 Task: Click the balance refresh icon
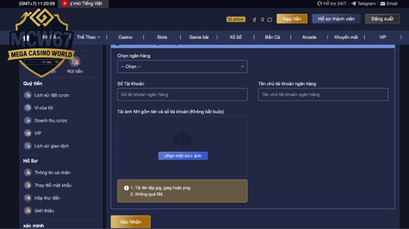pos(270,19)
